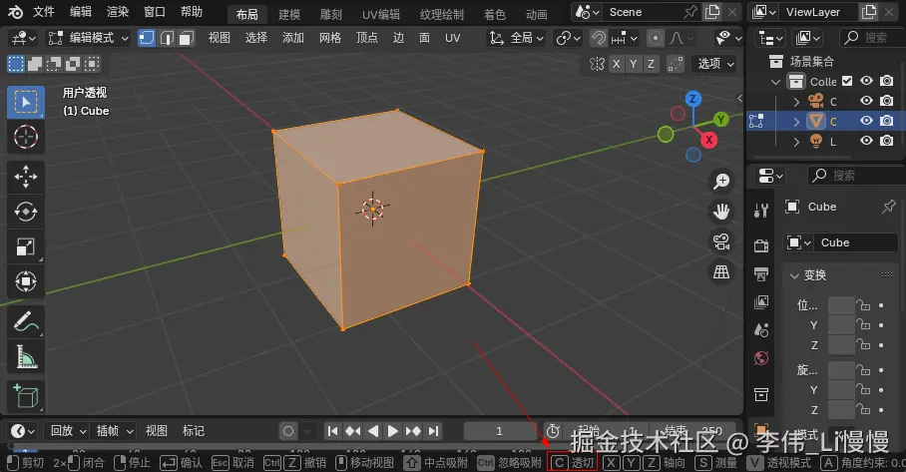Select the Box Select tool
The image size is (906, 472).
click(25, 102)
